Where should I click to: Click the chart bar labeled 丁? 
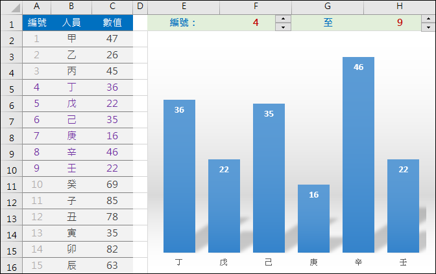click(x=179, y=176)
